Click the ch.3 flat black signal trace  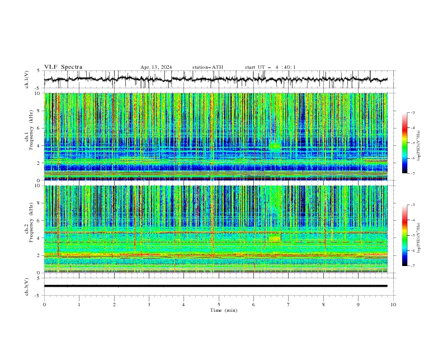215,286
